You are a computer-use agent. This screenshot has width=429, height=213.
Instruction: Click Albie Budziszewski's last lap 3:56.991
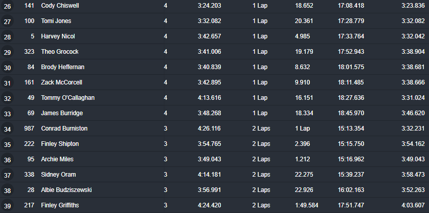click(209, 190)
